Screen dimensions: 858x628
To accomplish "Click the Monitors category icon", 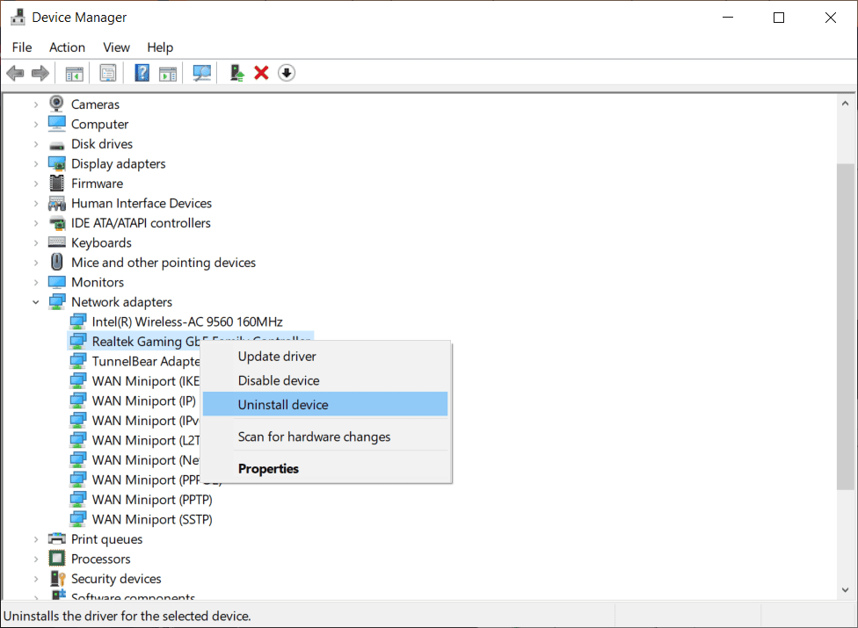I will [x=57, y=282].
